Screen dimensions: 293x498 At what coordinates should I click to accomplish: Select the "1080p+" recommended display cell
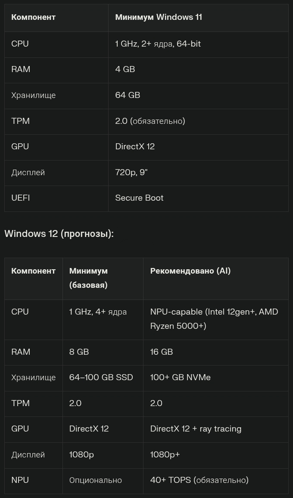click(x=165, y=454)
